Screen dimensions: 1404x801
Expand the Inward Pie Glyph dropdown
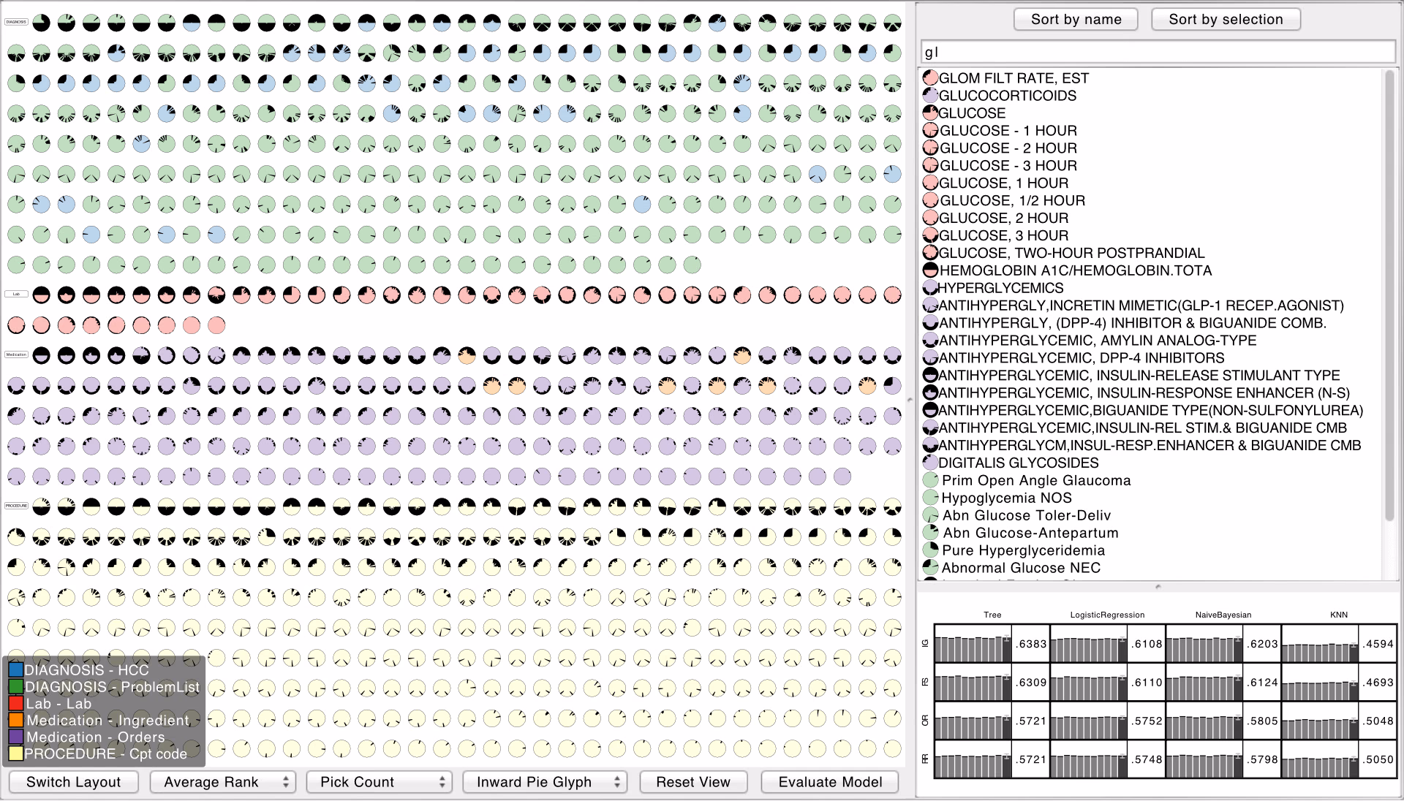545,782
